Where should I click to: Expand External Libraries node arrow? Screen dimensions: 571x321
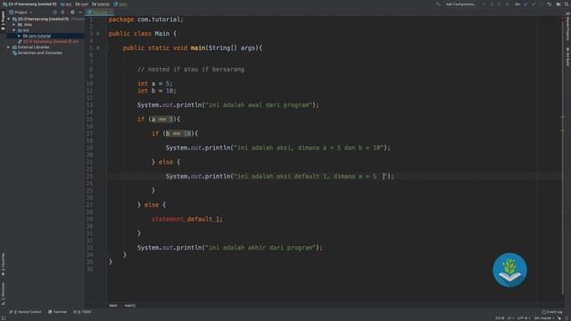point(8,47)
